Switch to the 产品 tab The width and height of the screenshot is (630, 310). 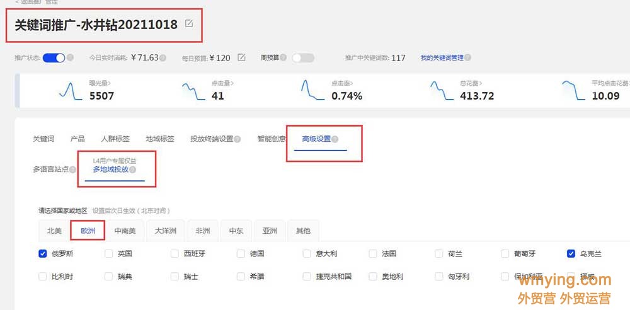[77, 139]
